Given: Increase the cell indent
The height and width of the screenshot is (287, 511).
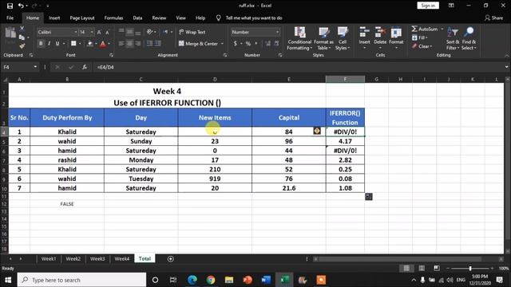Looking at the screenshot, I should 158,43.
